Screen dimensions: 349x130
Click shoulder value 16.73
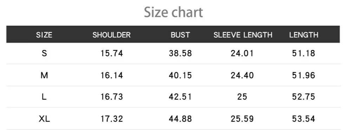click(x=112, y=97)
